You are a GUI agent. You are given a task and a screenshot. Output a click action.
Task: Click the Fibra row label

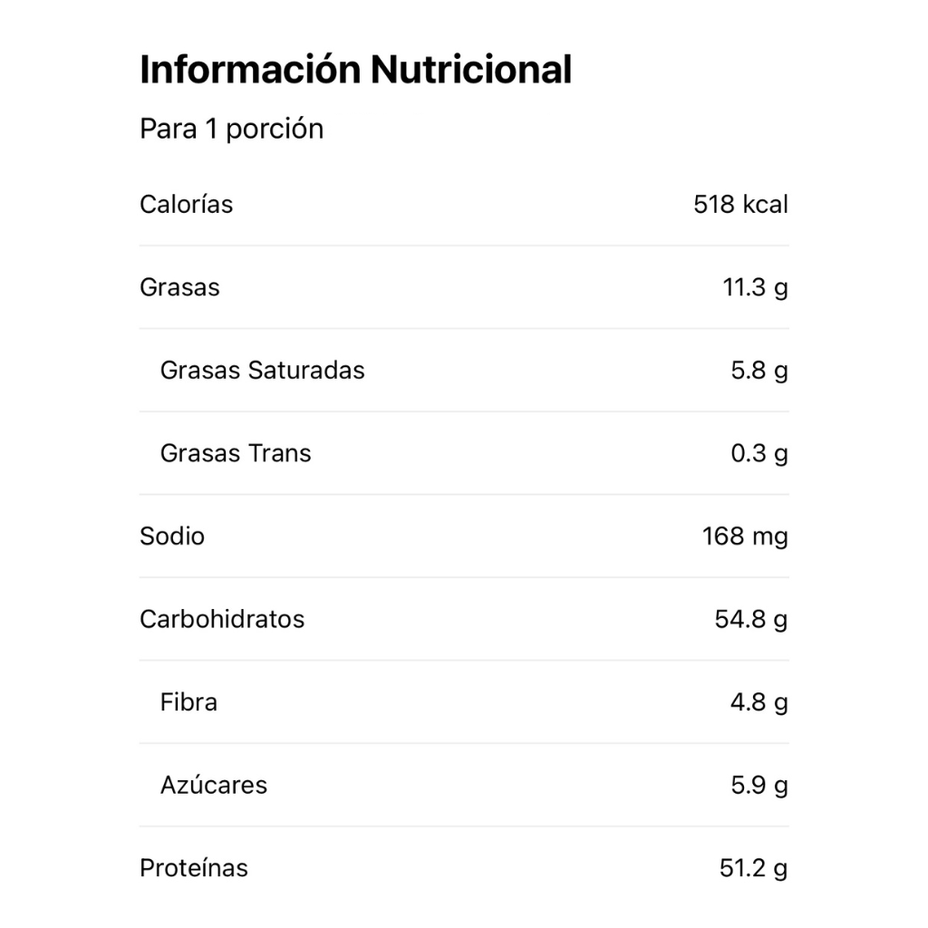188,701
